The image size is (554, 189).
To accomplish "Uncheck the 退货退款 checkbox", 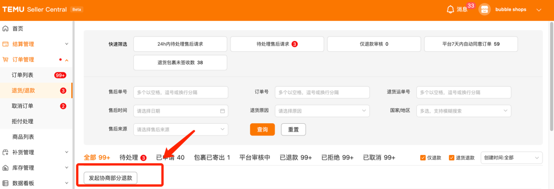I will [x=451, y=158].
